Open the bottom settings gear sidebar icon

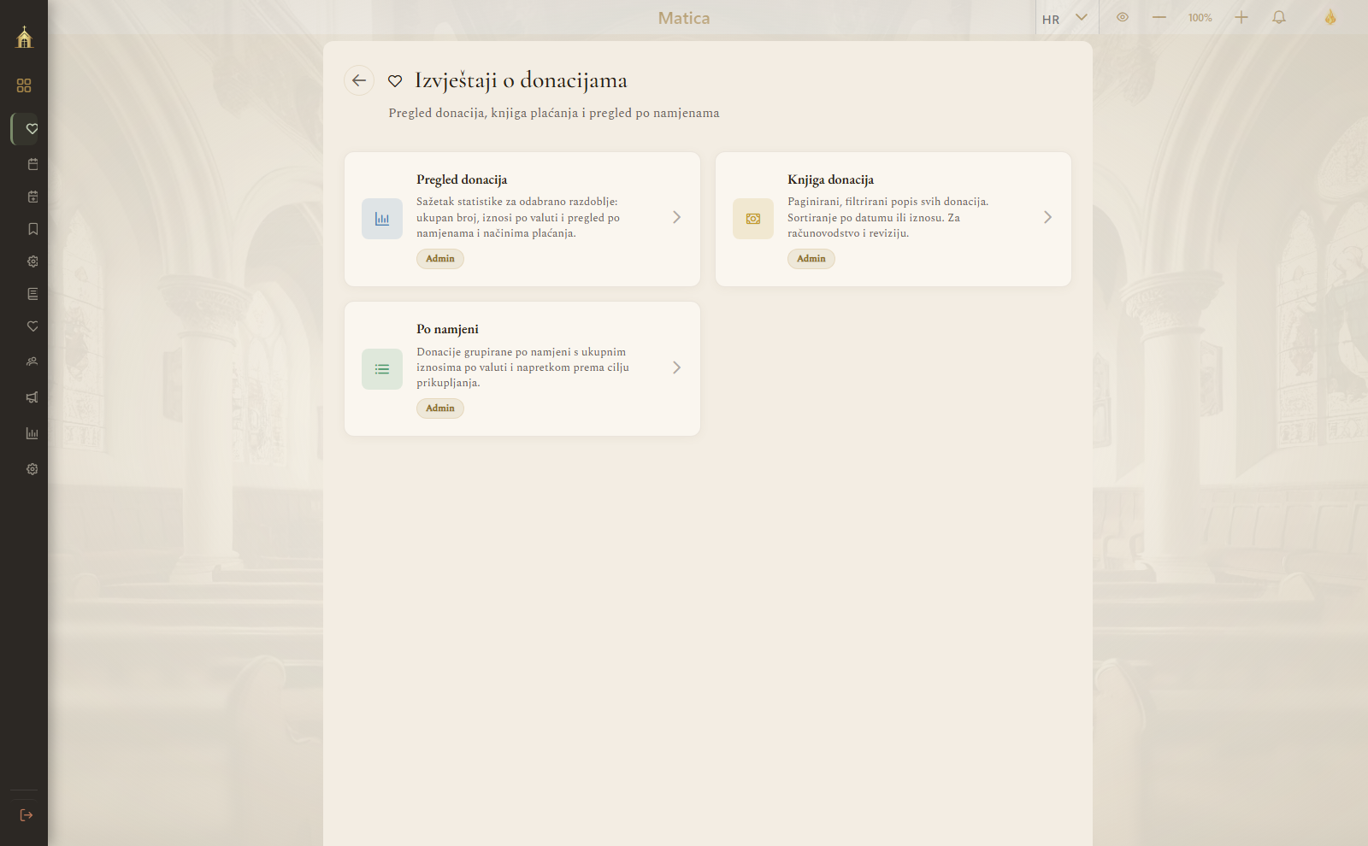[x=32, y=469]
